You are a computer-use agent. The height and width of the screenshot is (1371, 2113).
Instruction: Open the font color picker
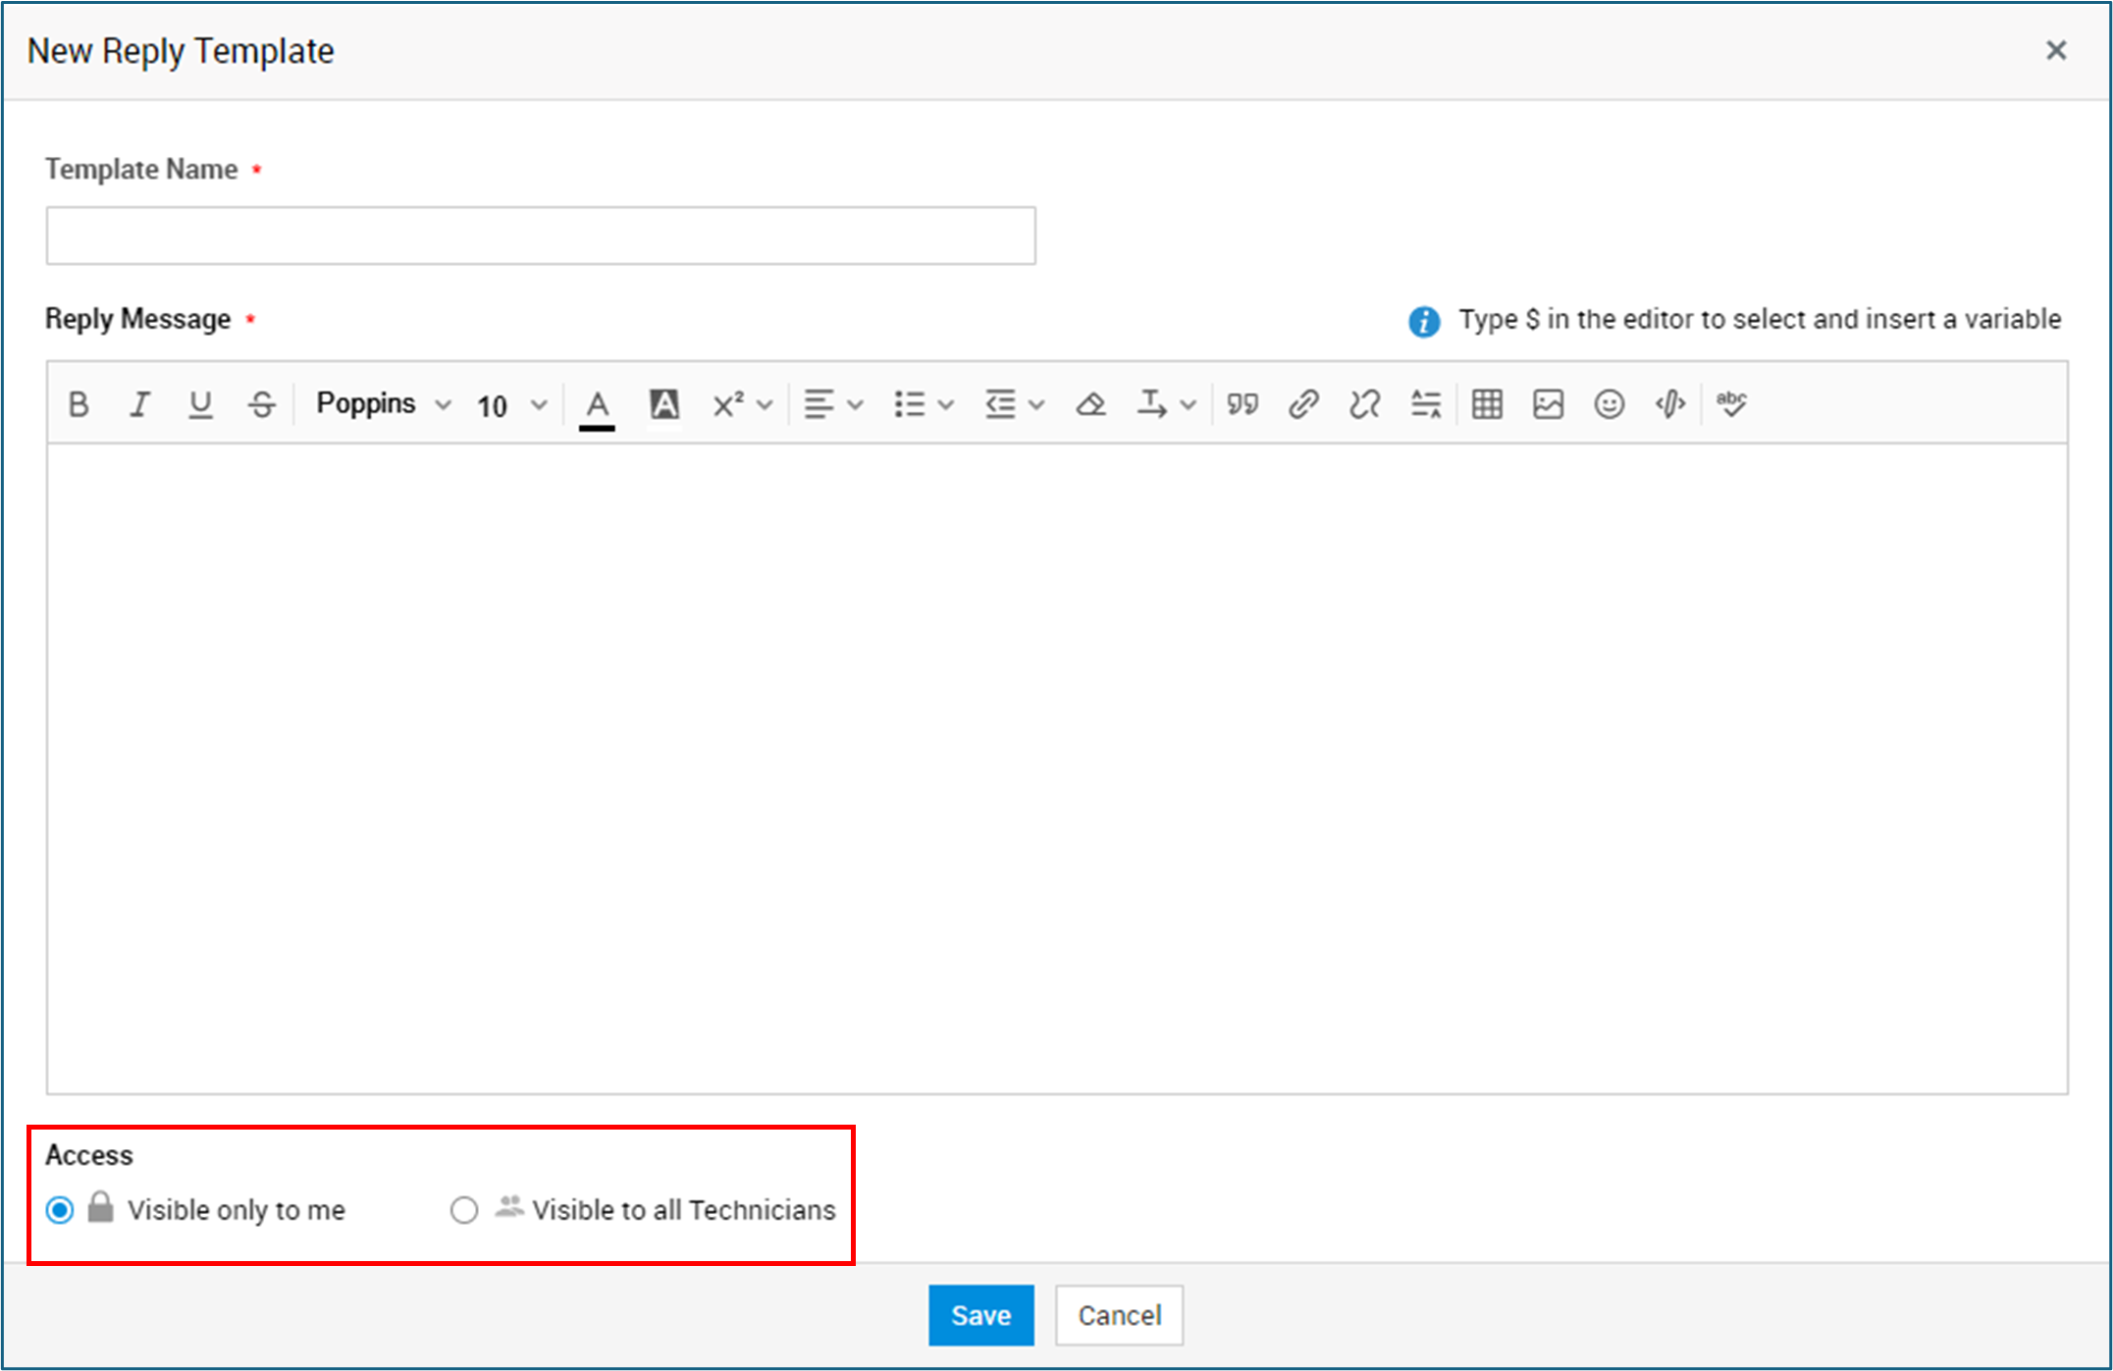coord(597,404)
